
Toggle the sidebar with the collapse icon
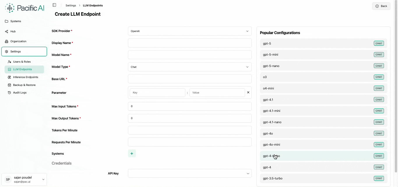pyautogui.click(x=54, y=5)
